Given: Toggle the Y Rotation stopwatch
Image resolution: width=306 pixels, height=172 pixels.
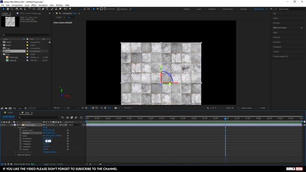Looking at the screenshot, I should click(x=21, y=144).
